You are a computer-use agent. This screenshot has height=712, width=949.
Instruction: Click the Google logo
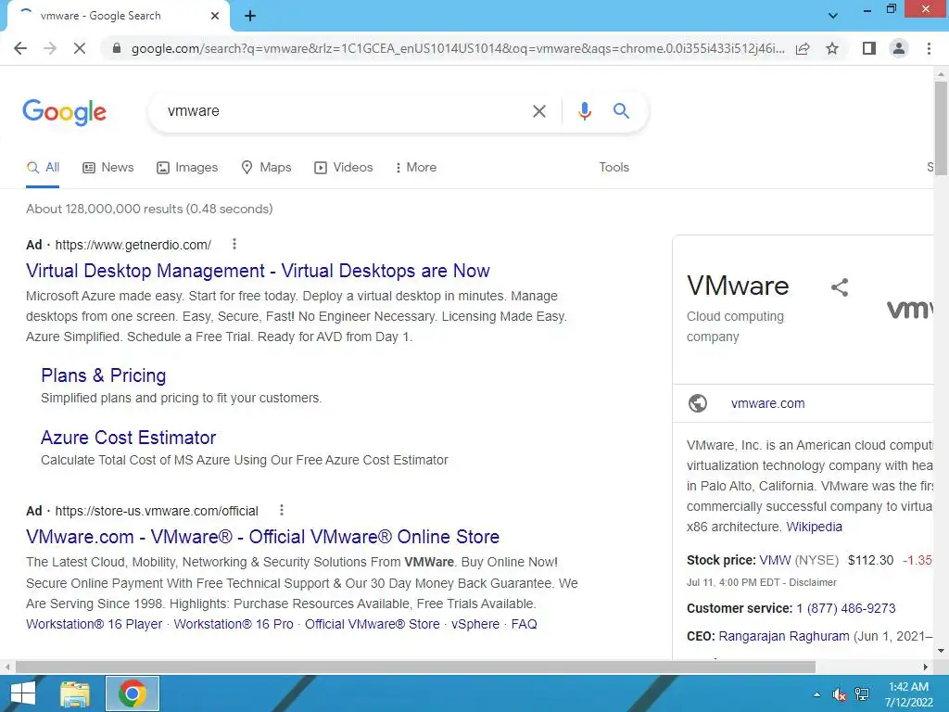click(x=65, y=112)
